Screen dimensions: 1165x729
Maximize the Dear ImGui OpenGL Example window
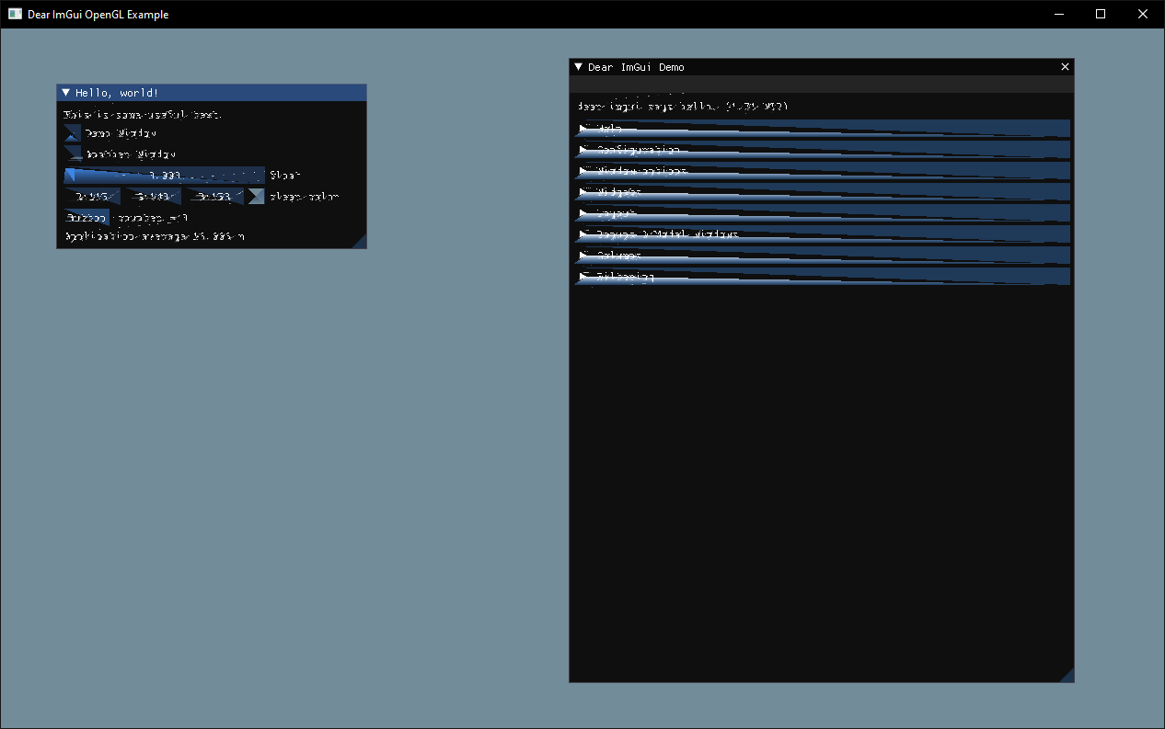click(1101, 14)
